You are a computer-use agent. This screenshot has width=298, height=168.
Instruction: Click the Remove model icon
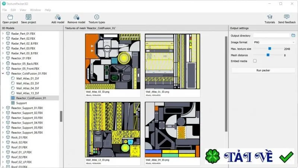click(76, 17)
